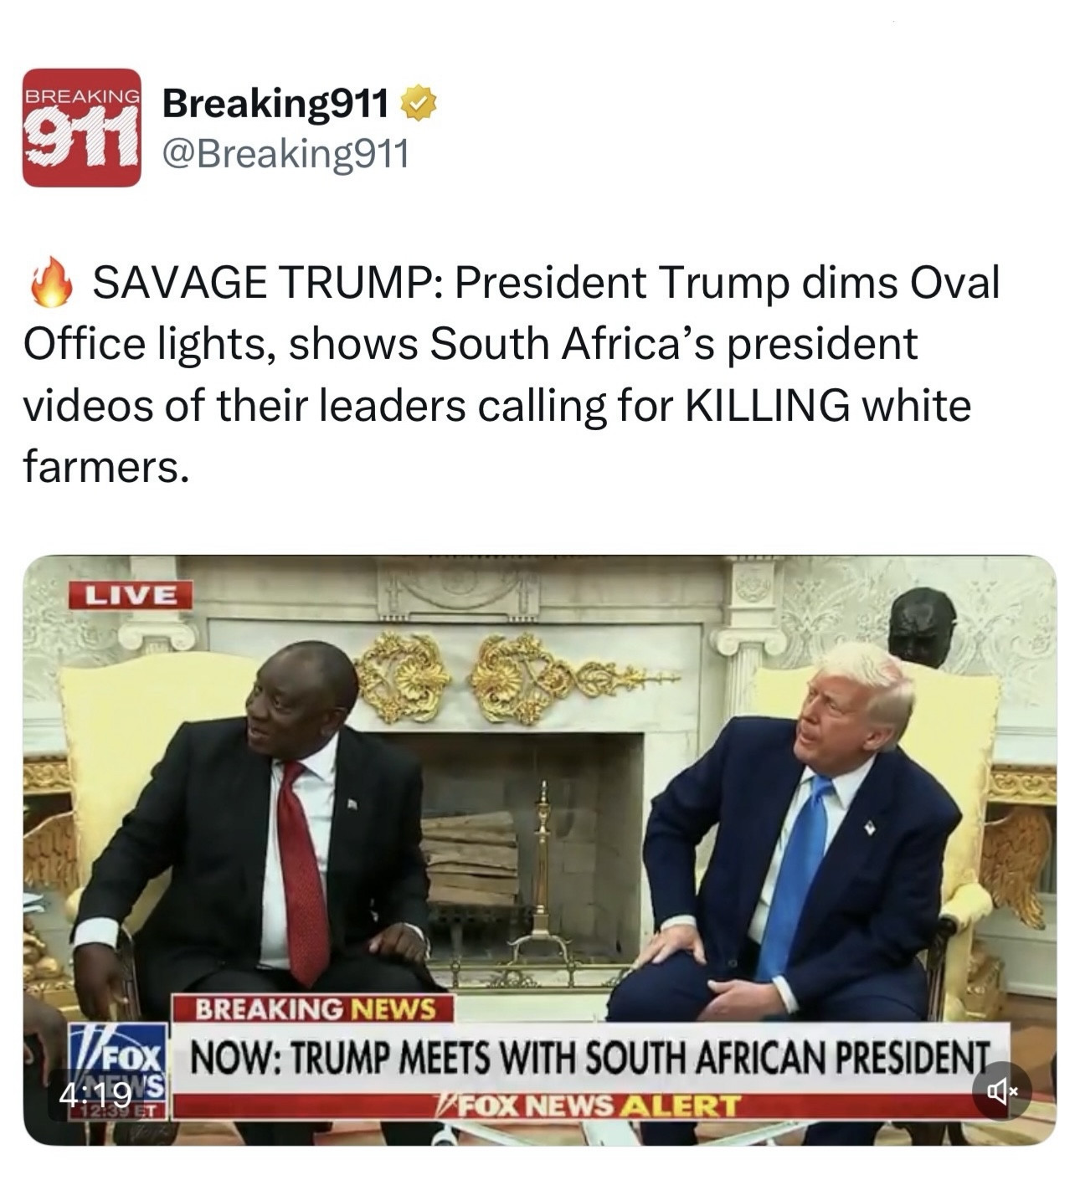Open the Breaking911 display name

point(275,104)
